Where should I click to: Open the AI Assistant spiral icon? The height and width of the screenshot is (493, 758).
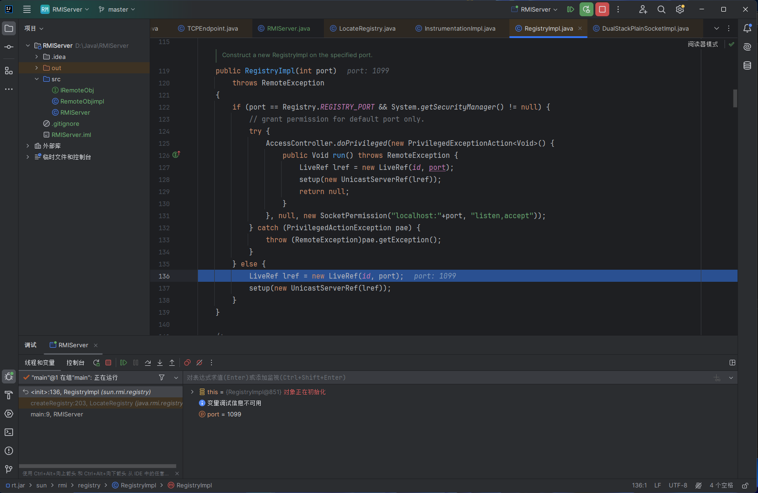(747, 47)
